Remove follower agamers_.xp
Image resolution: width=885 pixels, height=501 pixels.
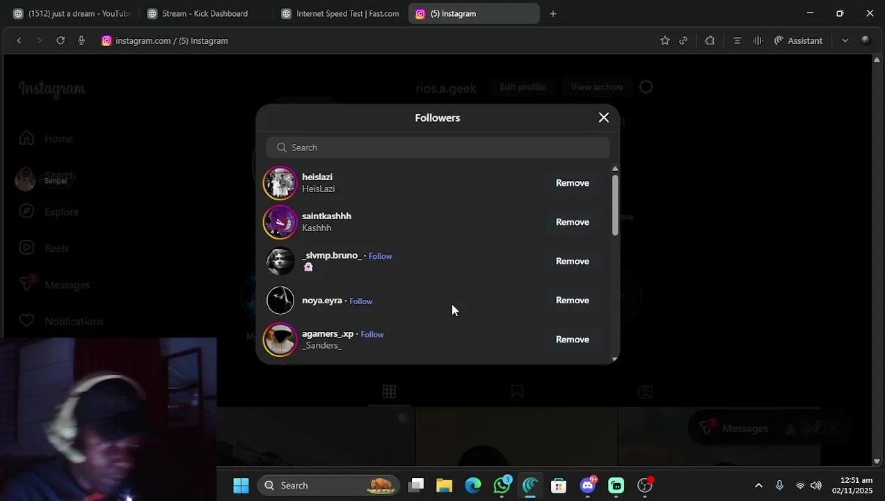coord(573,340)
